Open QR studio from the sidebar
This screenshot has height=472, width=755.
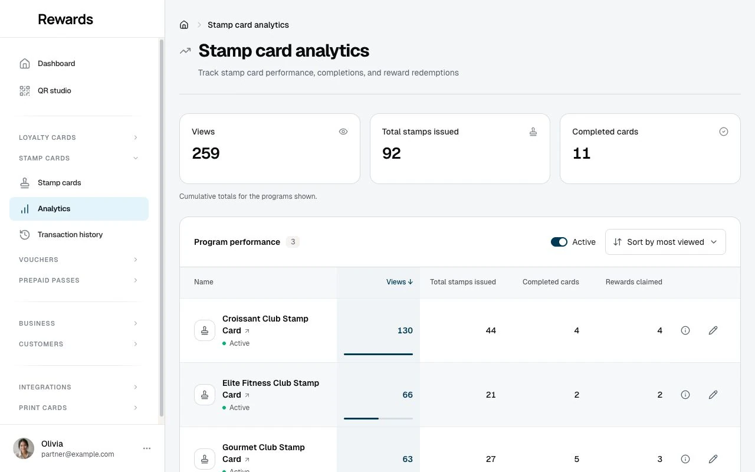[79, 91]
